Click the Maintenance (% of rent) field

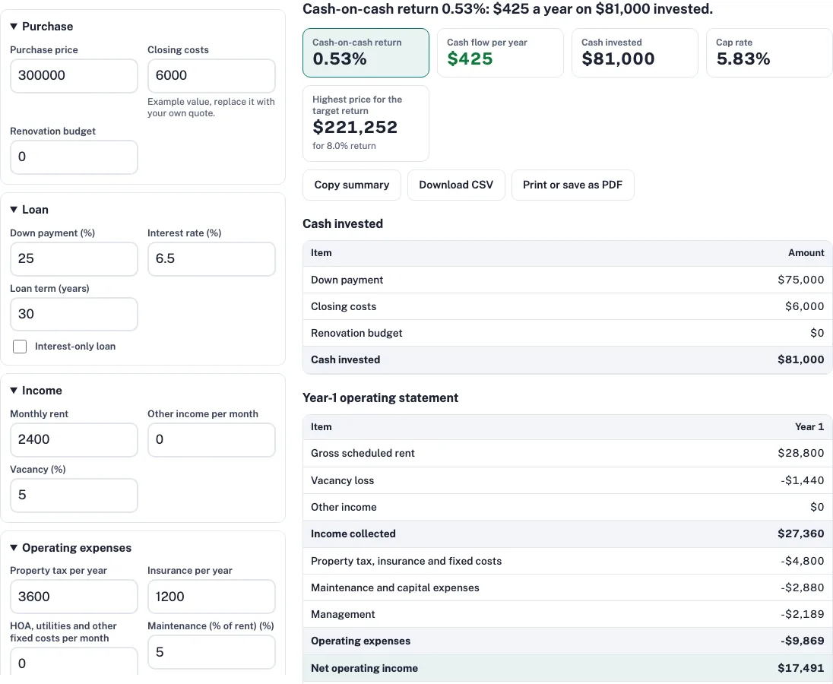pyautogui.click(x=211, y=652)
